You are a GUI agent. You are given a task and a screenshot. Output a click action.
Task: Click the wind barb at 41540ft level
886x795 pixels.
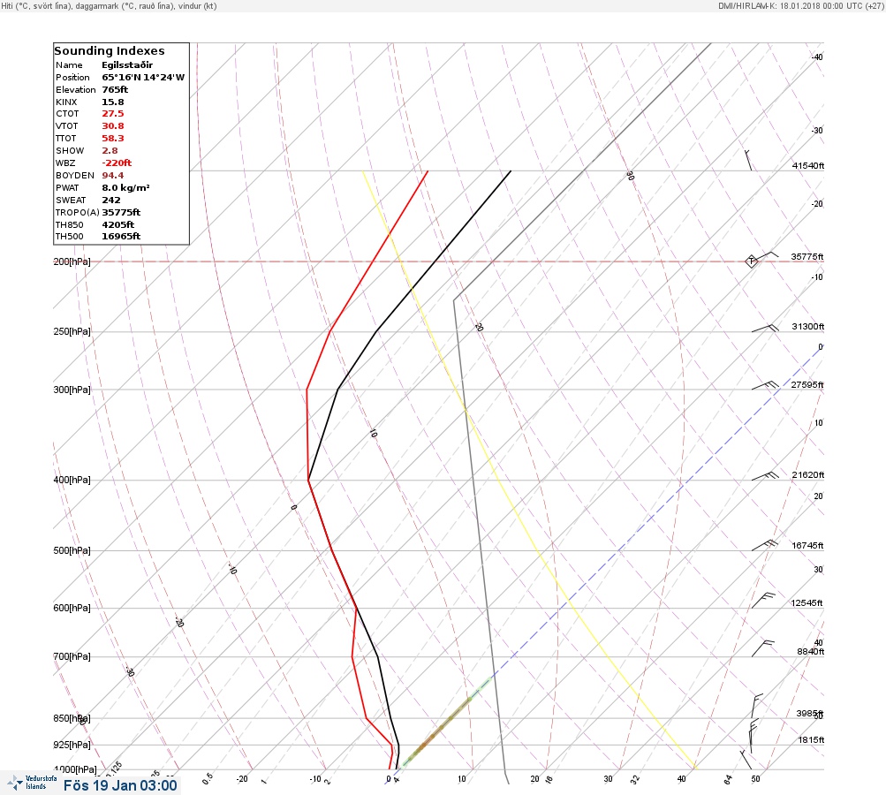(x=749, y=160)
